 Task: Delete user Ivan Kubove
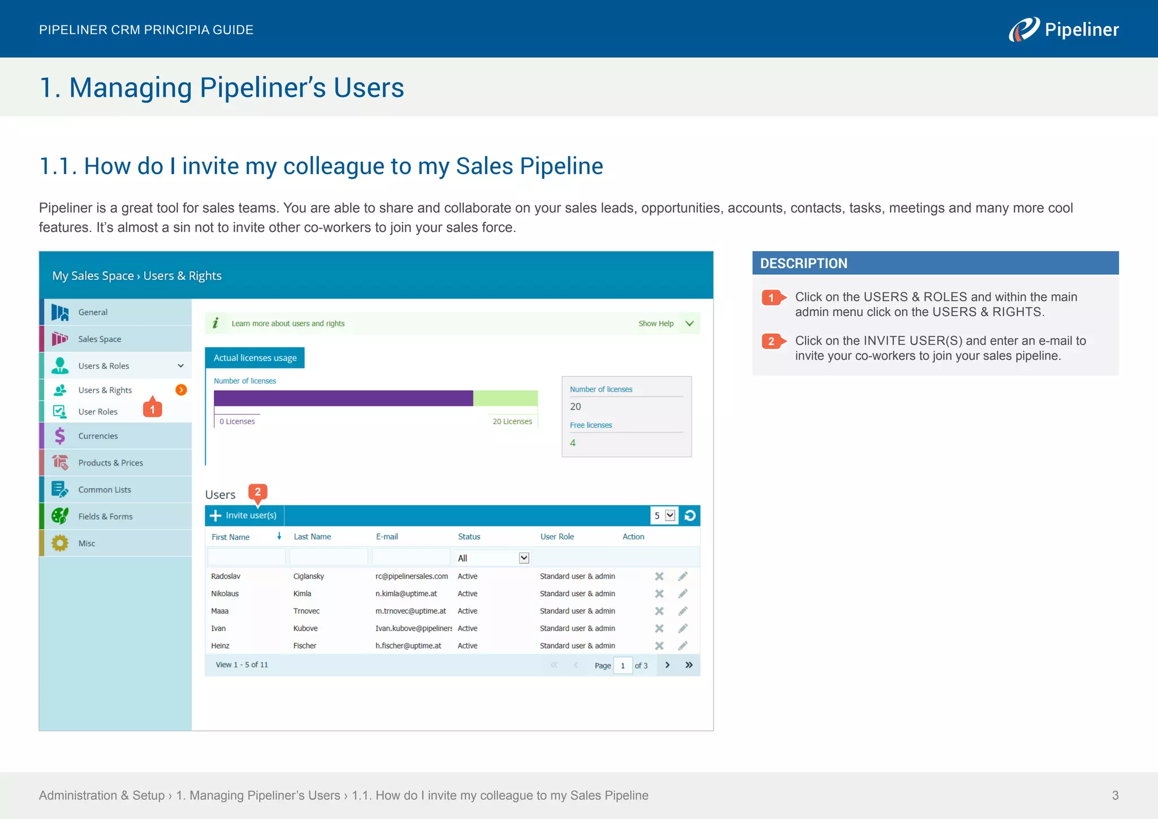(x=659, y=628)
